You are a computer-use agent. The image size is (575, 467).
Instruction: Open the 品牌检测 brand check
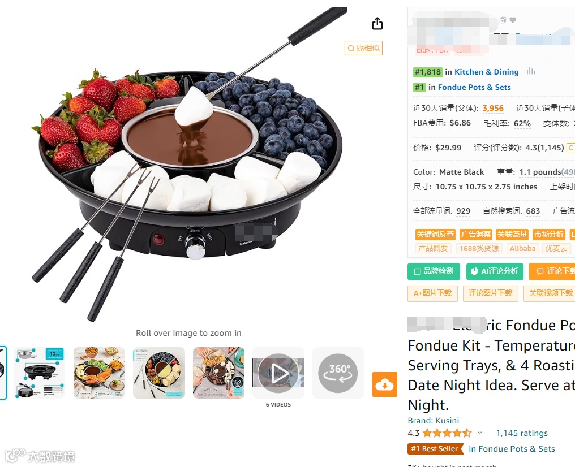tap(434, 271)
